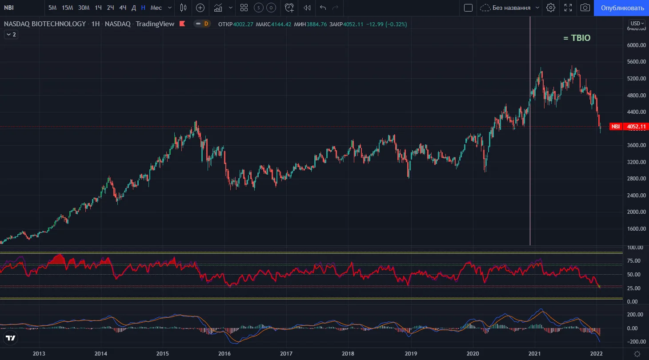Undo the last chart action
This screenshot has height=360, width=649.
pyautogui.click(x=323, y=8)
